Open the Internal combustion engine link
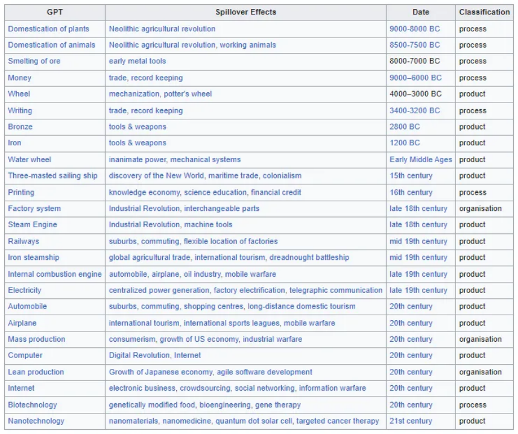This screenshot has height=434, width=518. click(x=55, y=274)
